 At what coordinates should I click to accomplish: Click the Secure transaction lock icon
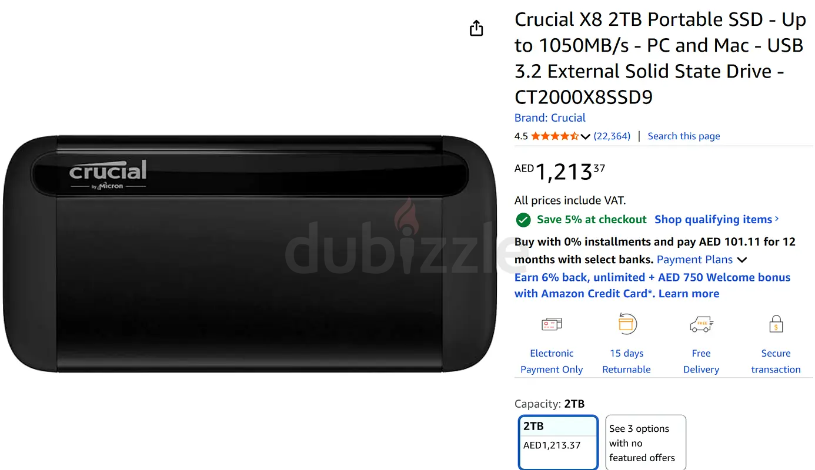pos(776,324)
